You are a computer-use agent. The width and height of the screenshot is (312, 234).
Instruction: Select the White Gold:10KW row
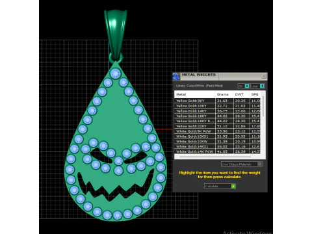coord(218,142)
